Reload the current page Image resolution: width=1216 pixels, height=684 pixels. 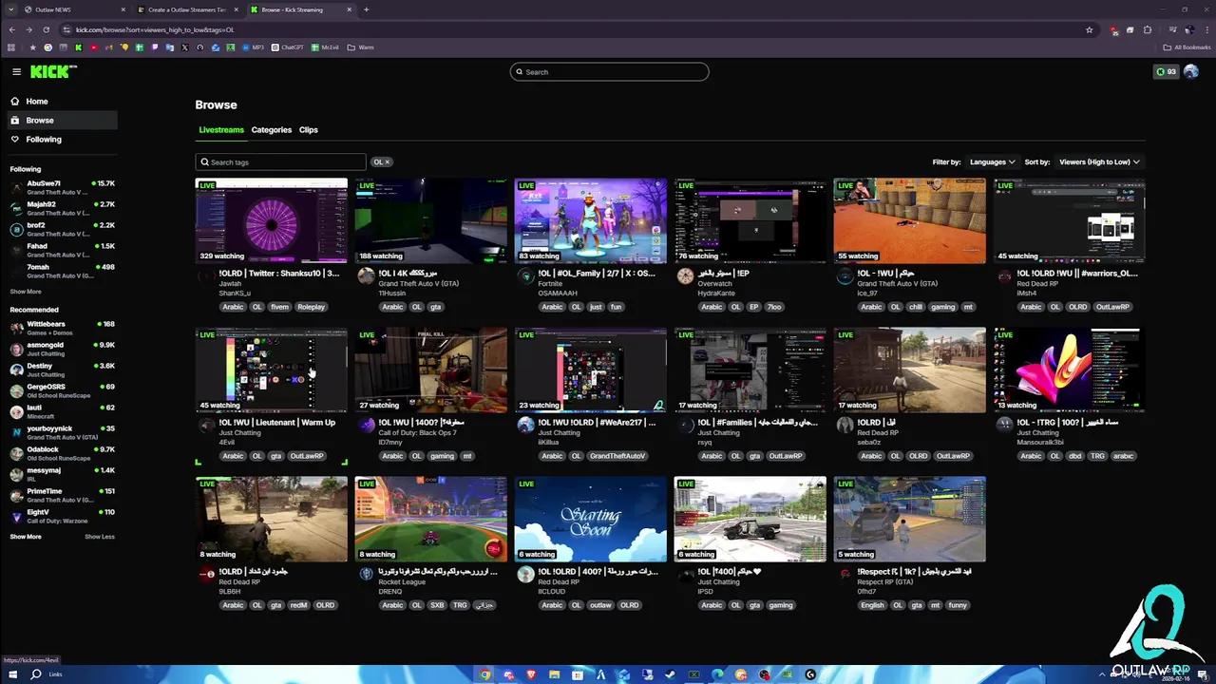[46, 29]
